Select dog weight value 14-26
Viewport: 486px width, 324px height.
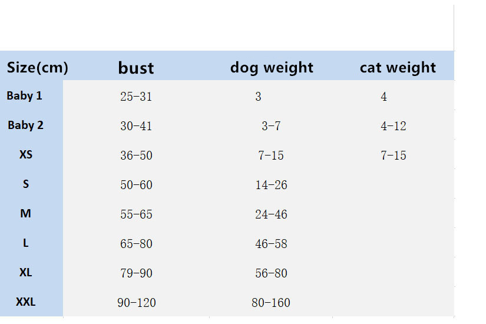point(271,185)
